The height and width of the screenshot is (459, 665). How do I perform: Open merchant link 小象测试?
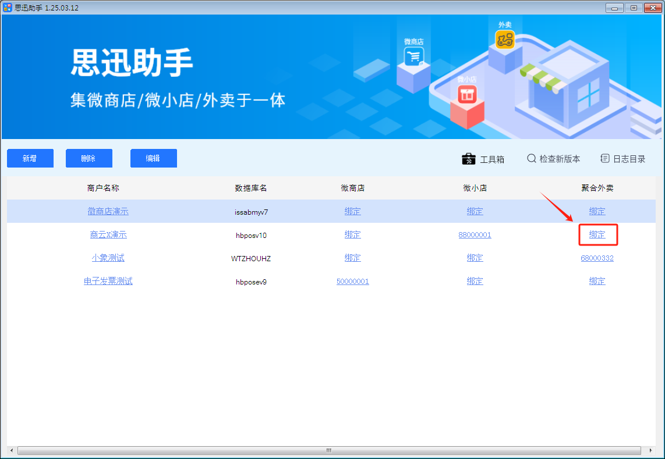pyautogui.click(x=108, y=258)
